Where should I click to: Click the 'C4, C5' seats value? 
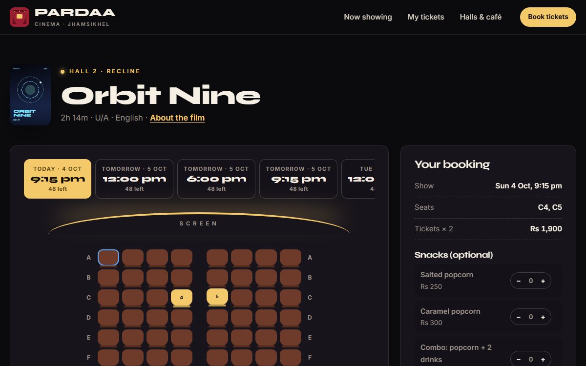click(x=550, y=207)
